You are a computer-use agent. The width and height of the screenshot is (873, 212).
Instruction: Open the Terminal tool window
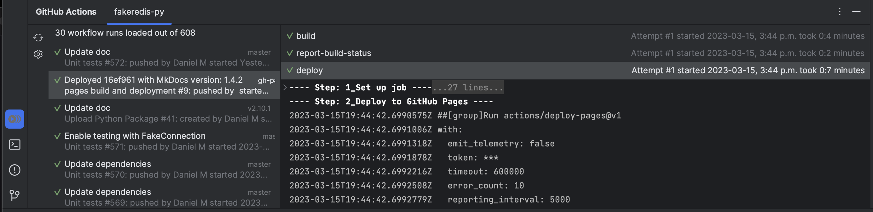15,145
